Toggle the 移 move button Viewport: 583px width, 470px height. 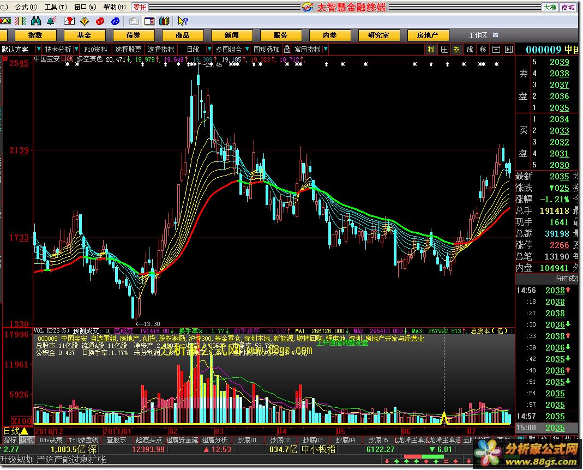[483, 50]
